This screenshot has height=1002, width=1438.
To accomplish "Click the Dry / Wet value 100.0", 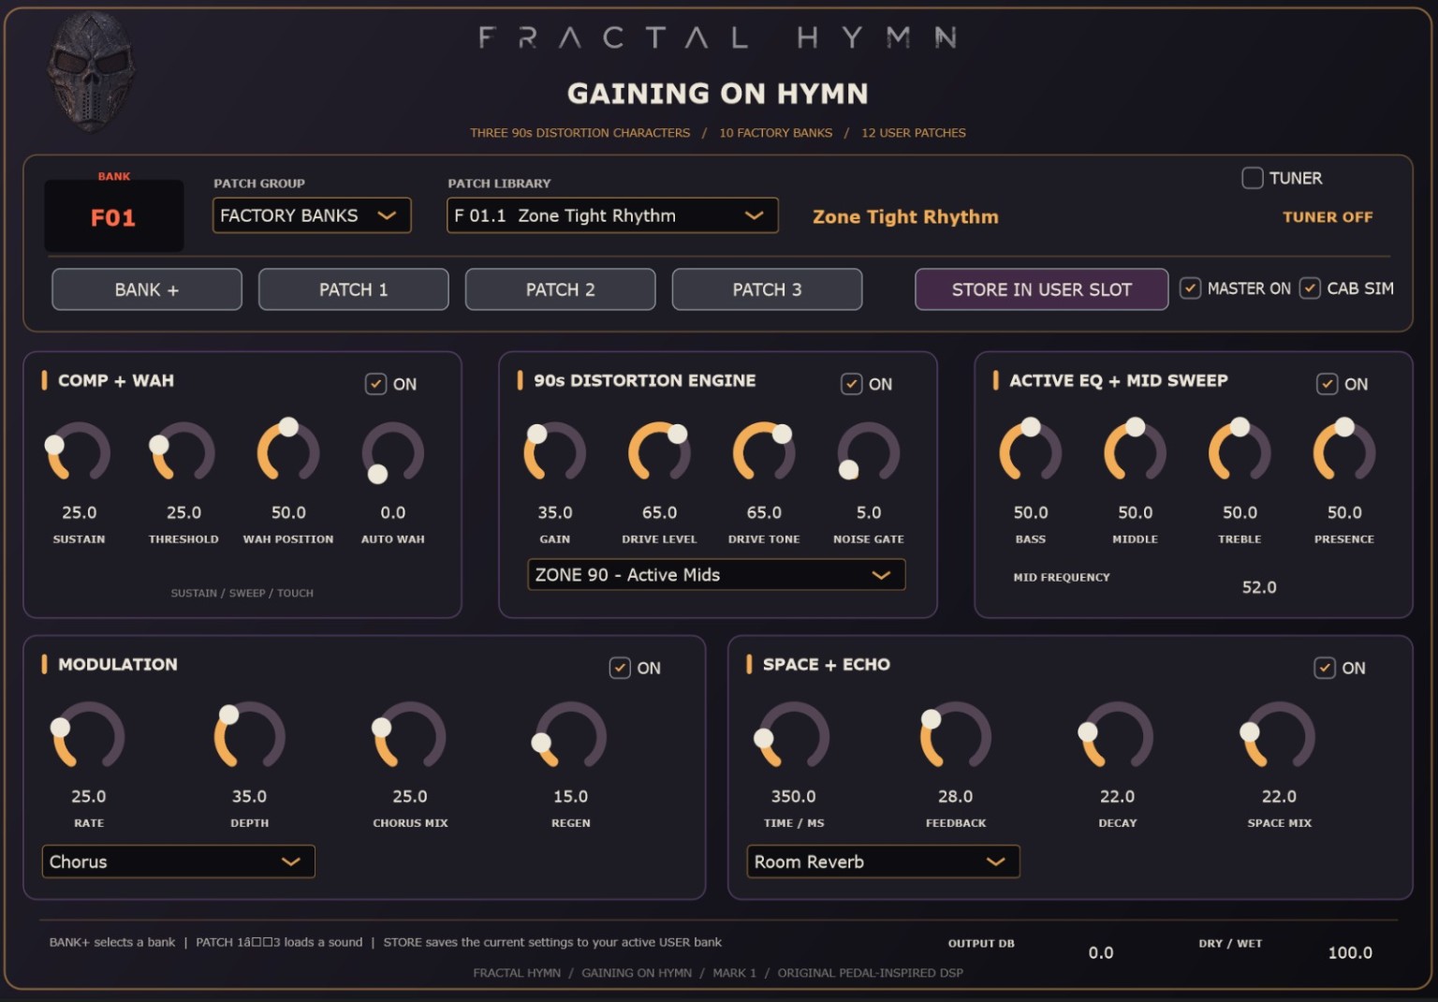I will click(x=1350, y=952).
